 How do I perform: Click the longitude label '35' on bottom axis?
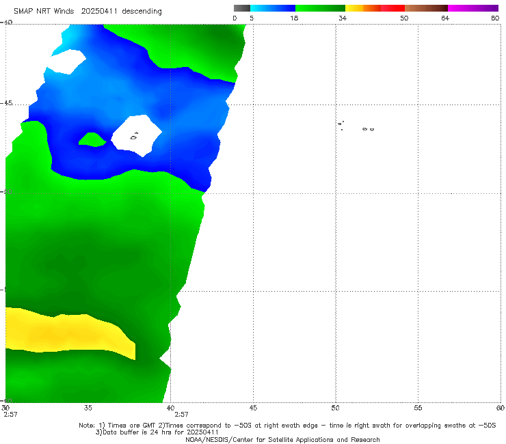click(88, 408)
